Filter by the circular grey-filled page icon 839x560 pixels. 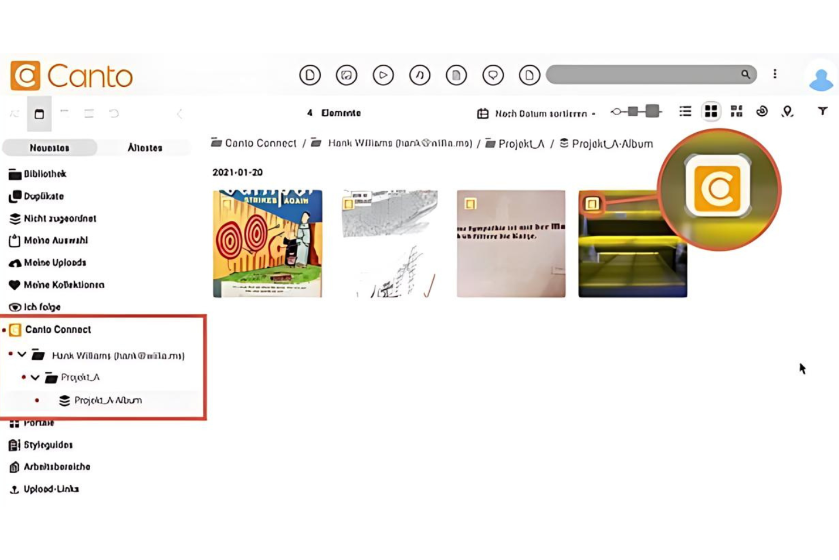coord(456,75)
